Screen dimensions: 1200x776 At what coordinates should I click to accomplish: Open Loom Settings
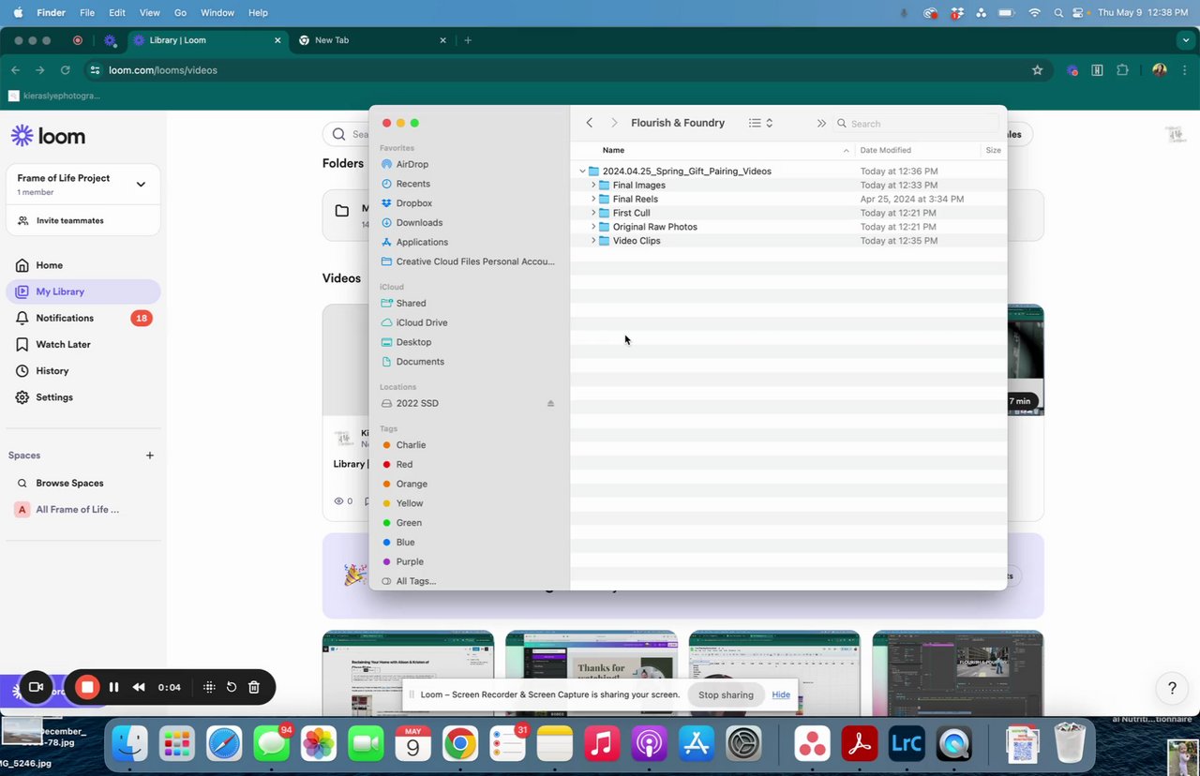coord(83,397)
